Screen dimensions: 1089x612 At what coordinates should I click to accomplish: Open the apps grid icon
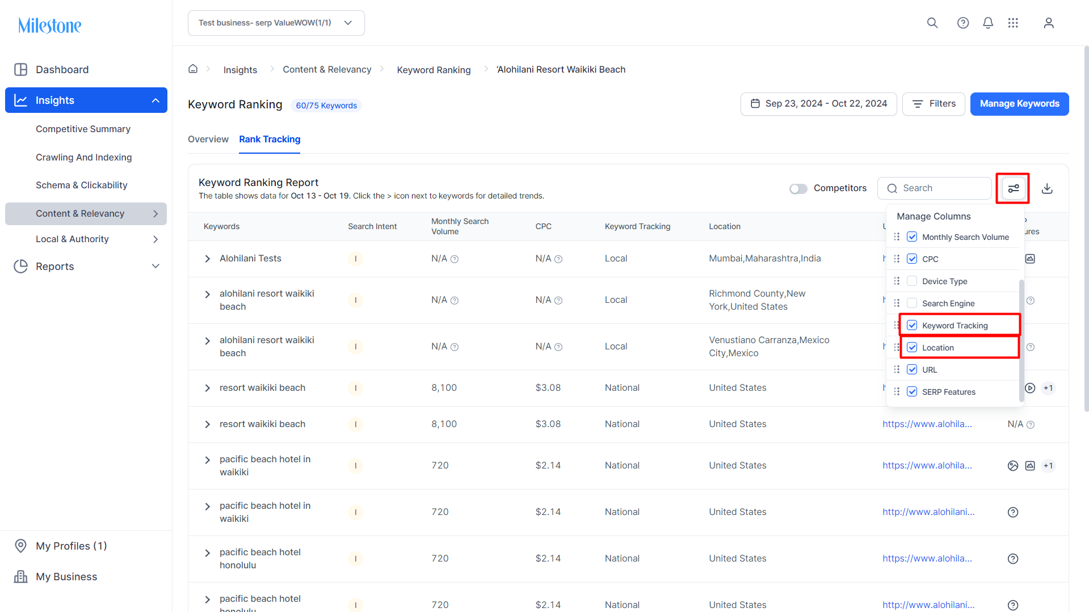(1013, 23)
